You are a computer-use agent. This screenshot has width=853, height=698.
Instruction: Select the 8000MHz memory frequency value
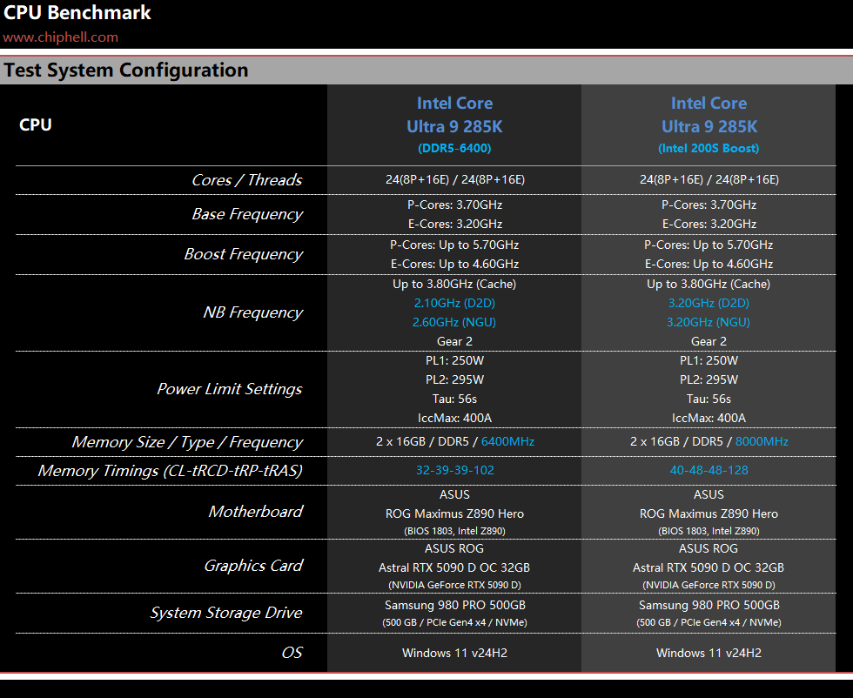point(762,441)
